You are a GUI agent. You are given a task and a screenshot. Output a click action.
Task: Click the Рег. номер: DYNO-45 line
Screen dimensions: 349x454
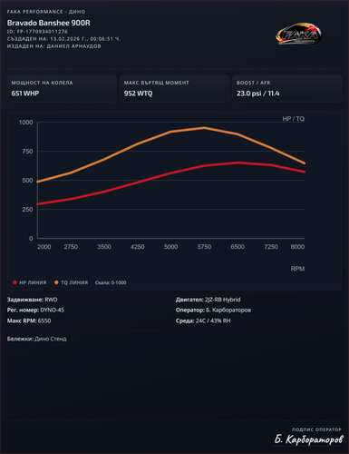(35, 310)
